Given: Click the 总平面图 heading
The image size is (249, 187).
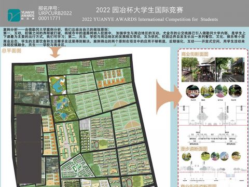Looking at the screenshot, I should [11, 50].
